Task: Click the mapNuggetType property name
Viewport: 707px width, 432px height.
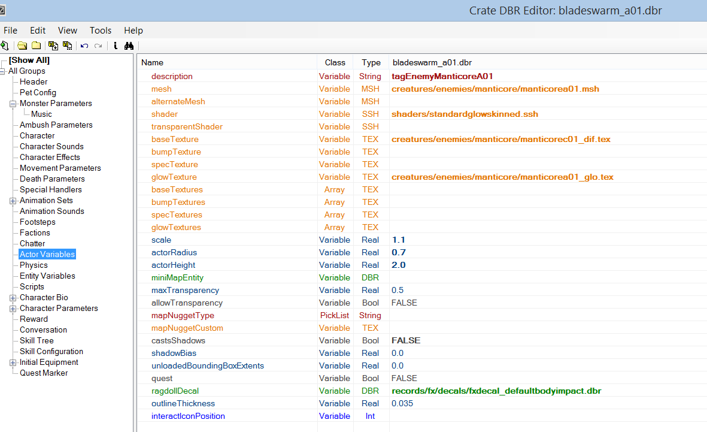Action: 183,316
